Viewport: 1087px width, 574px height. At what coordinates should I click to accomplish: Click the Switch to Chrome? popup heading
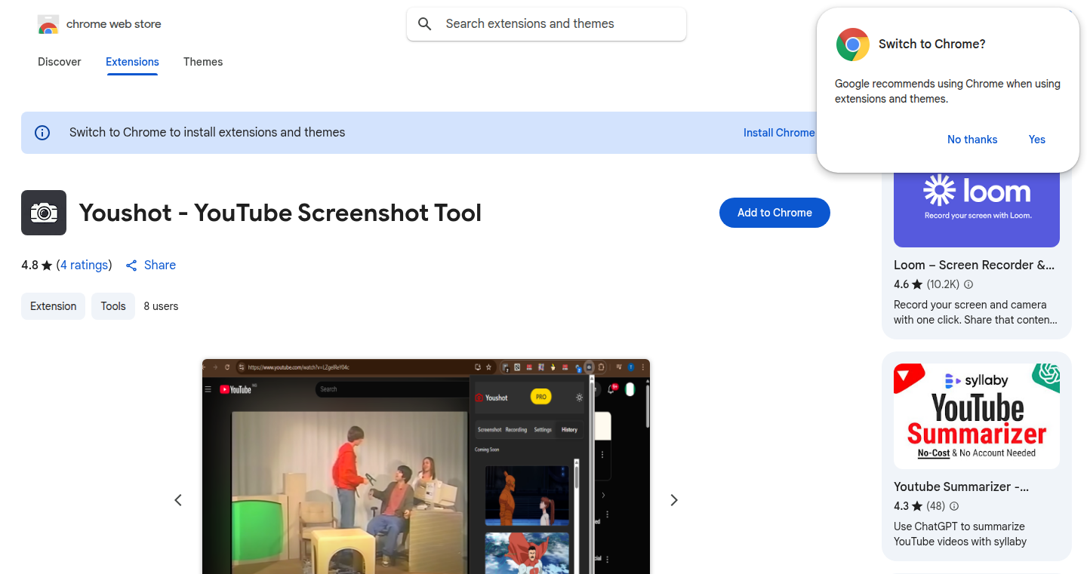[x=932, y=45]
